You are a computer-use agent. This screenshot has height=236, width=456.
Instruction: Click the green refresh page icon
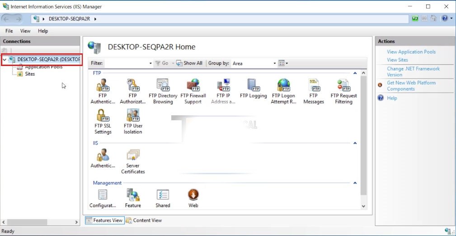[415, 19]
